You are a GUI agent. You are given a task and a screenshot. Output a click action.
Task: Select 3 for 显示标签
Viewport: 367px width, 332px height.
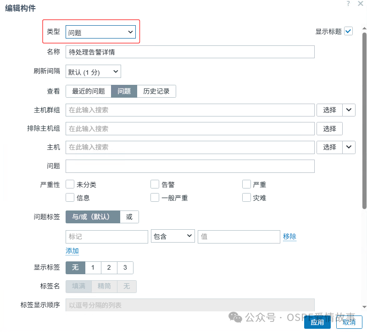pyautogui.click(x=125, y=268)
